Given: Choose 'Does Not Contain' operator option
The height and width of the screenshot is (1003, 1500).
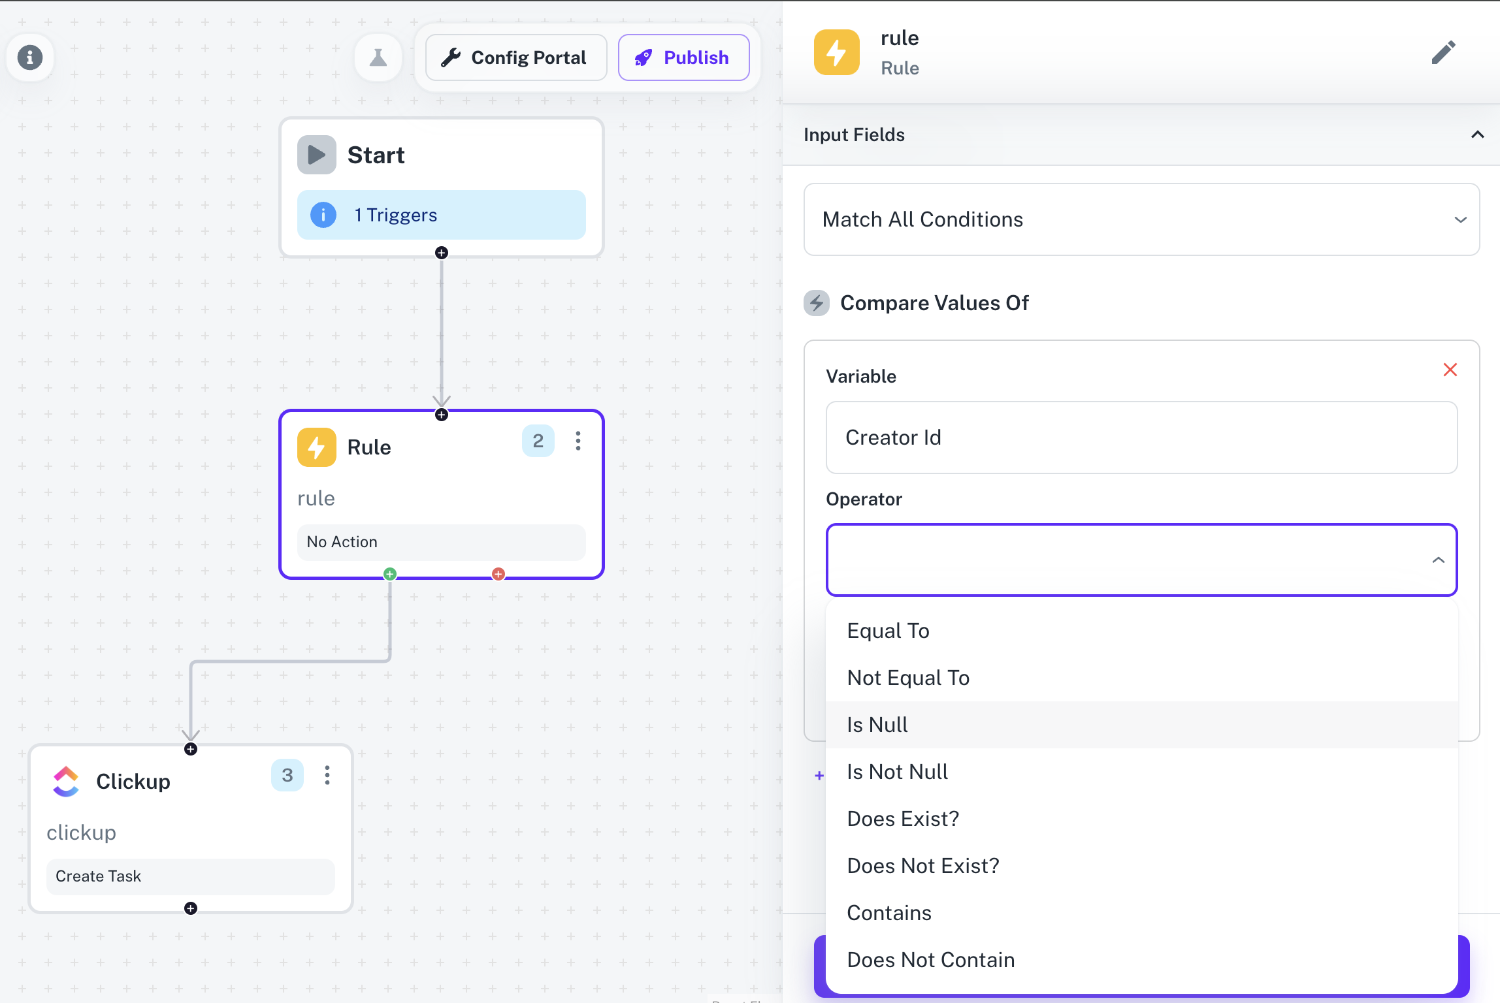Looking at the screenshot, I should click(x=930, y=959).
